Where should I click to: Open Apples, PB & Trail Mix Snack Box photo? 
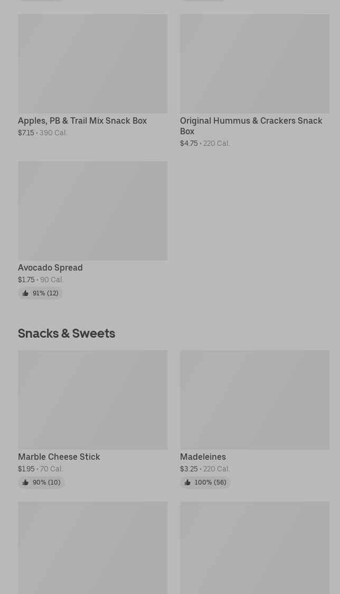(x=92, y=63)
